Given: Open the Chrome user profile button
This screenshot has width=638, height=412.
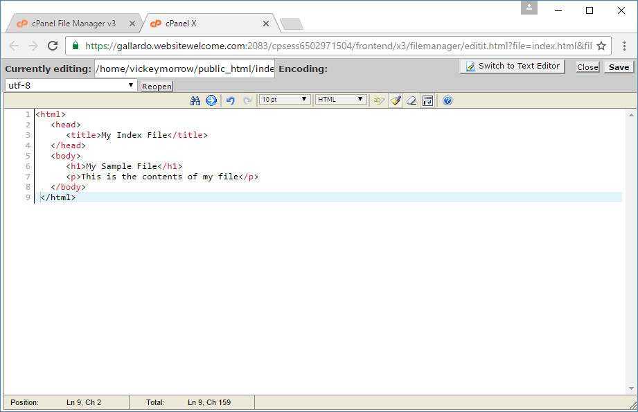Looking at the screenshot, I should pos(529,8).
